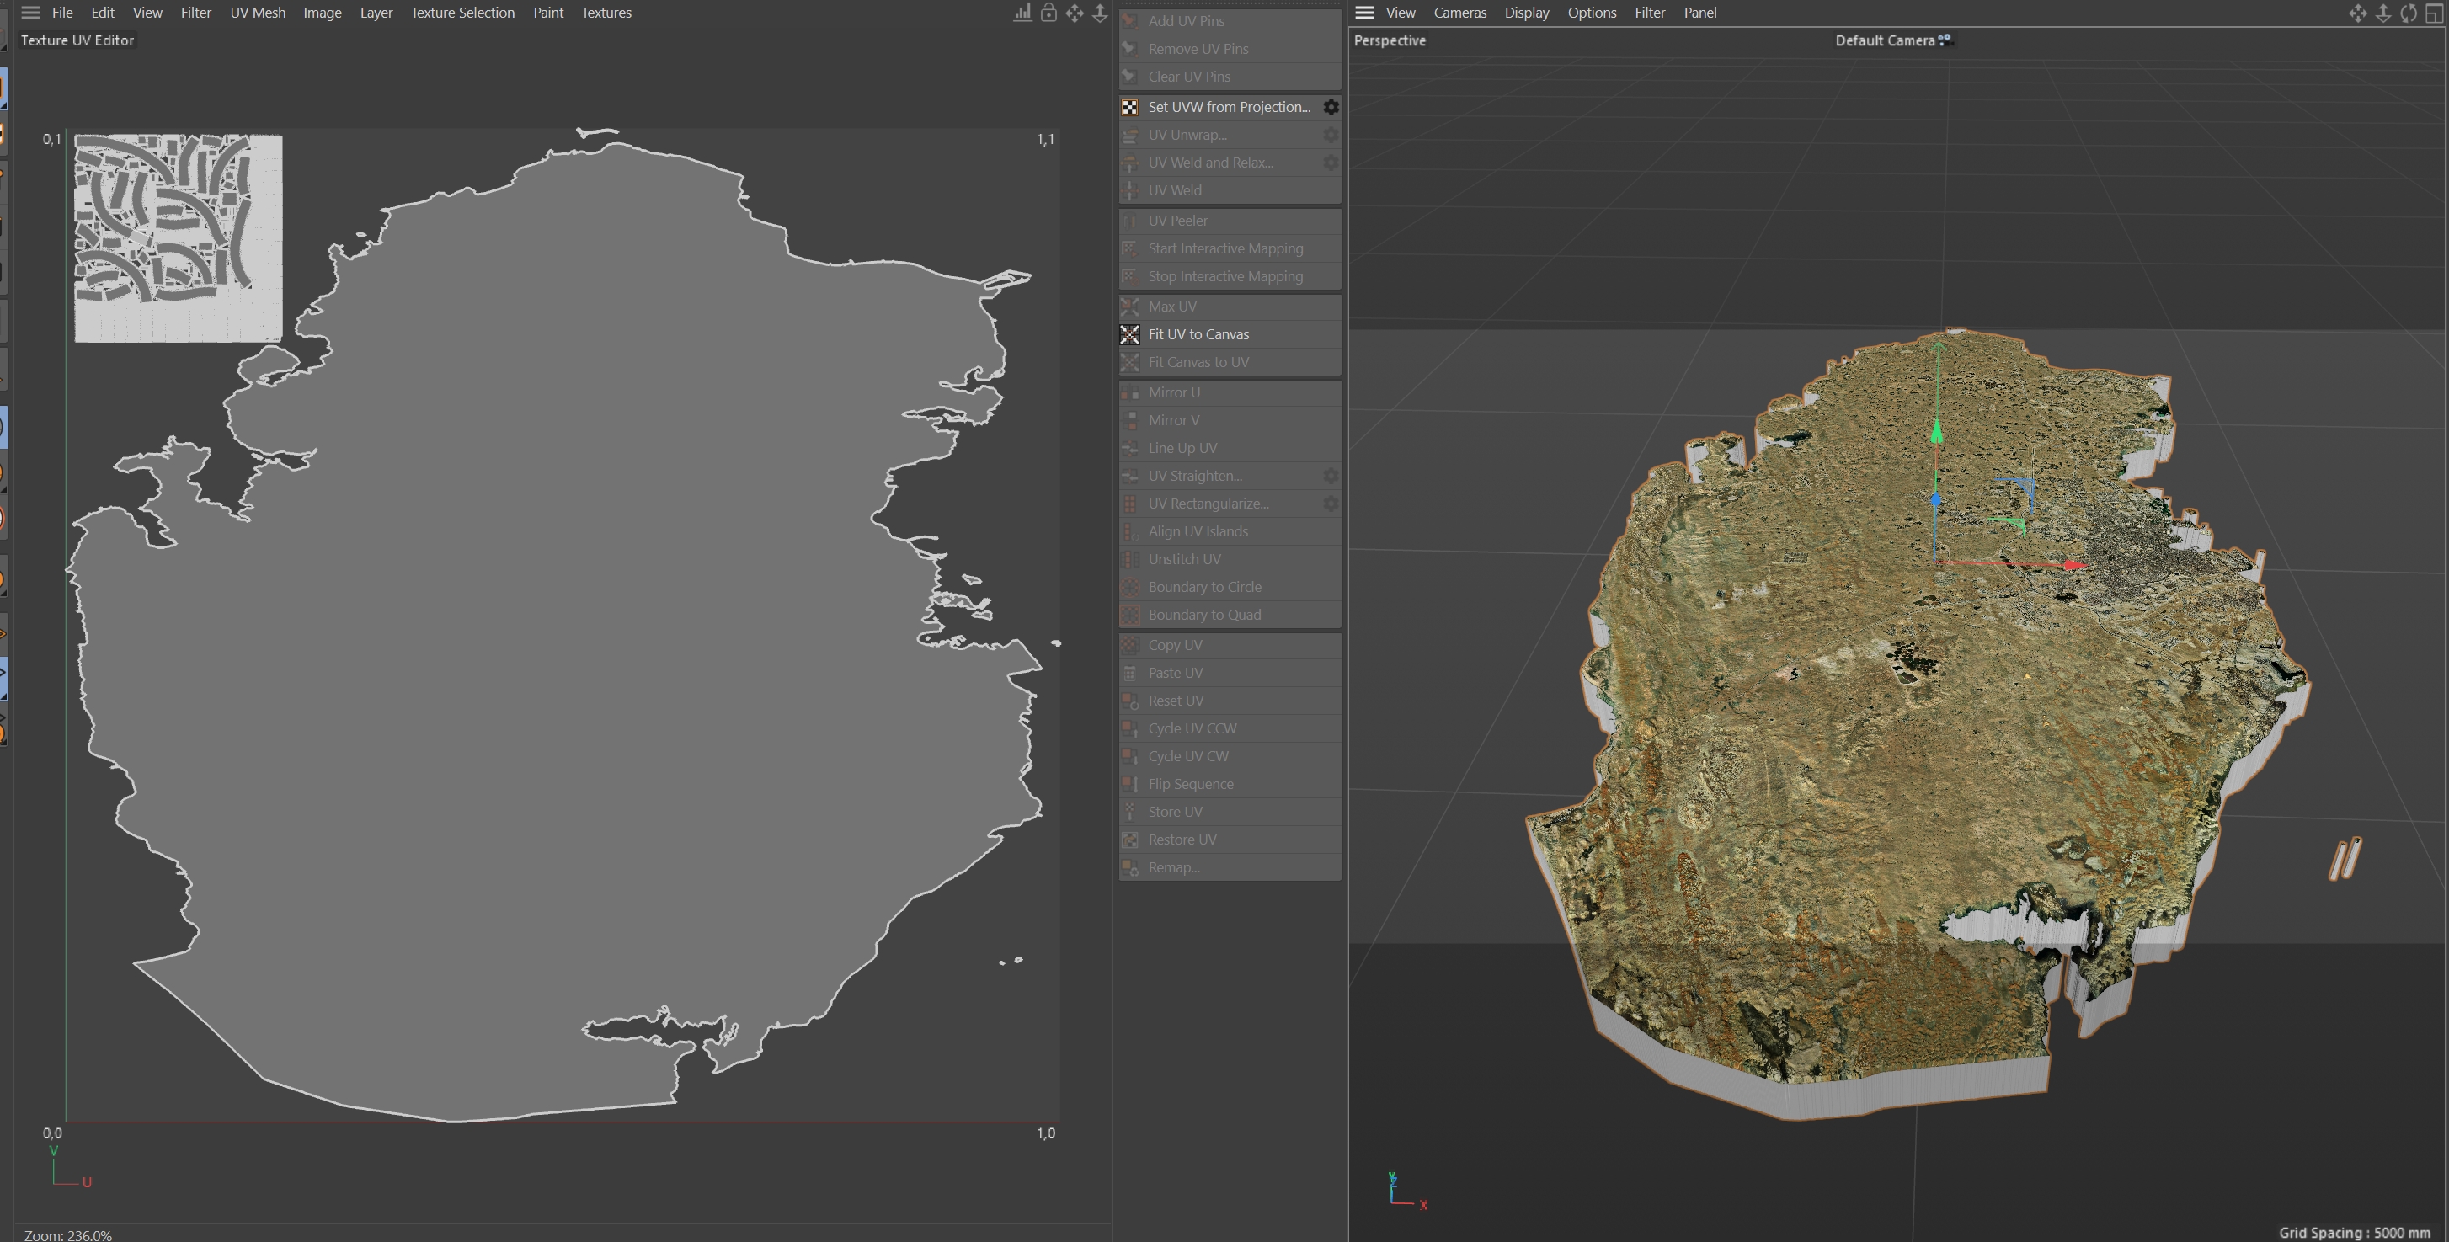Screen dimensions: 2449x1242
Task: Toggle the UV editor view lock padlock
Action: pos(1048,13)
